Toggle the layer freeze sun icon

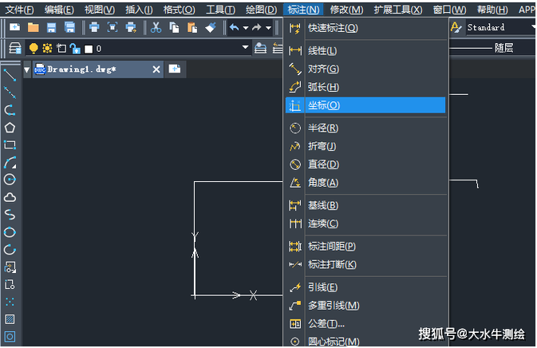pyautogui.click(x=47, y=49)
